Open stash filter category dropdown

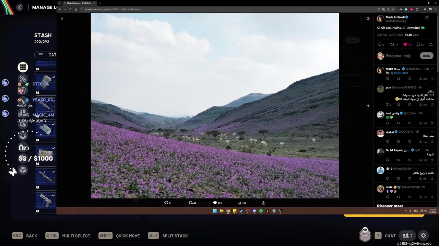pyautogui.click(x=46, y=55)
